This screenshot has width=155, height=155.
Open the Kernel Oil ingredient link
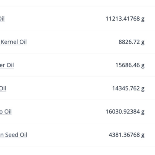[x=13, y=42]
